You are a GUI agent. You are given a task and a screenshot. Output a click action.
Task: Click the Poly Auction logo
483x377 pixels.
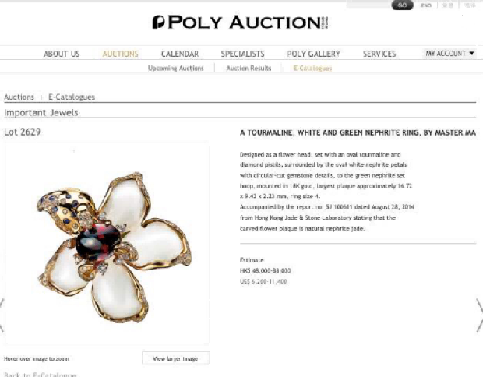tap(240, 22)
